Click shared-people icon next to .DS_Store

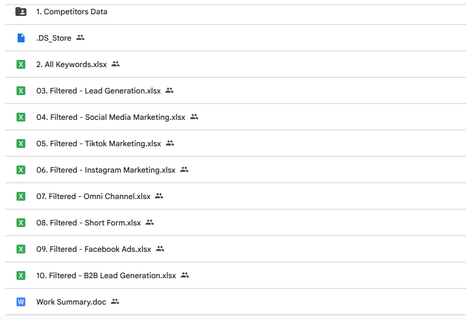[x=80, y=38]
